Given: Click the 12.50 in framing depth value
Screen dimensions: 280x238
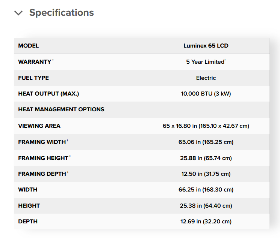Looking at the screenshot, I should pyautogui.click(x=206, y=174).
